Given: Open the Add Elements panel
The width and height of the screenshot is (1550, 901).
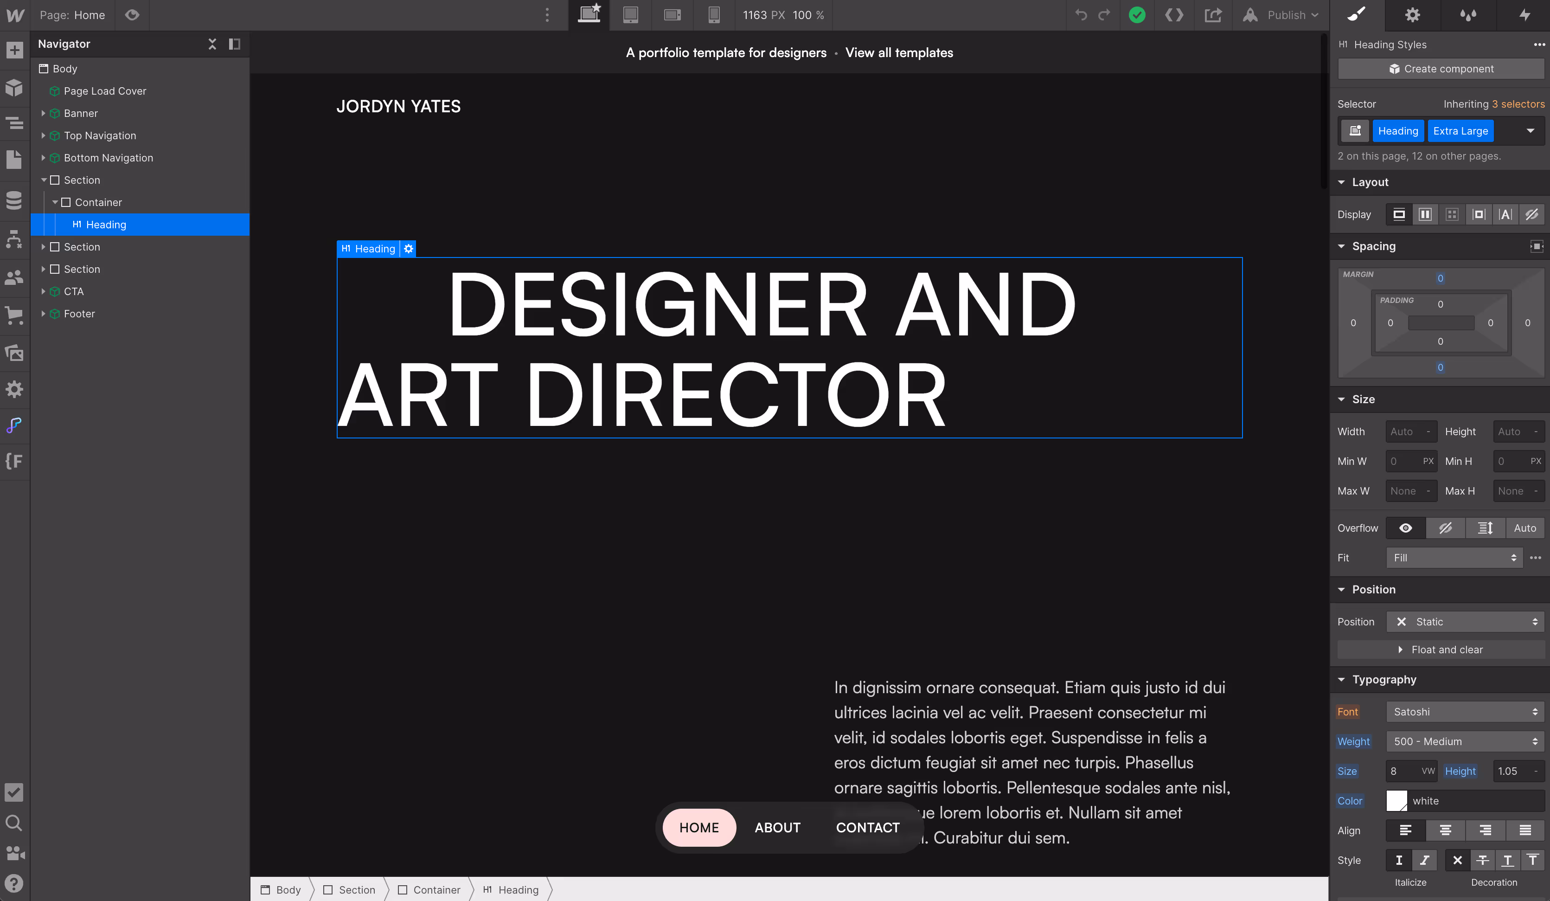Looking at the screenshot, I should (15, 50).
